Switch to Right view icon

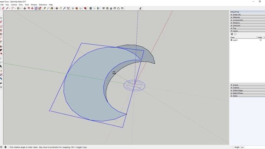pyautogui.click(x=115, y=8)
